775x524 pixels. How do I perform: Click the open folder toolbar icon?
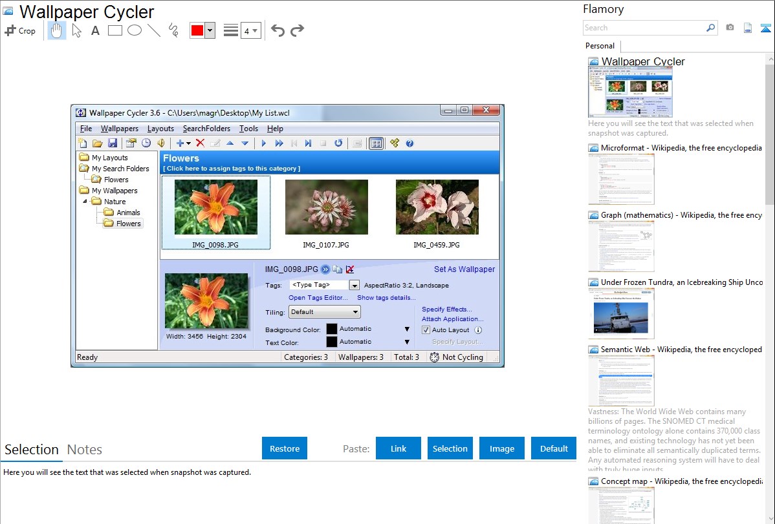[98, 143]
